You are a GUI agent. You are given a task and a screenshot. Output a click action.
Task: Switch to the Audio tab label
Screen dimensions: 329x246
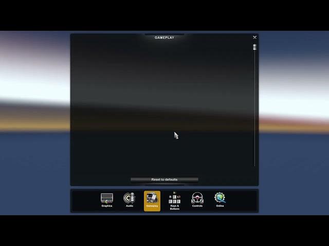coord(130,206)
